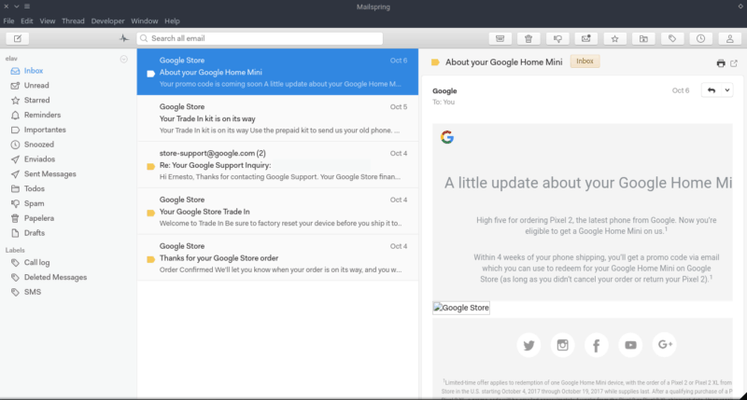Open the activity pulse icon

[124, 38]
